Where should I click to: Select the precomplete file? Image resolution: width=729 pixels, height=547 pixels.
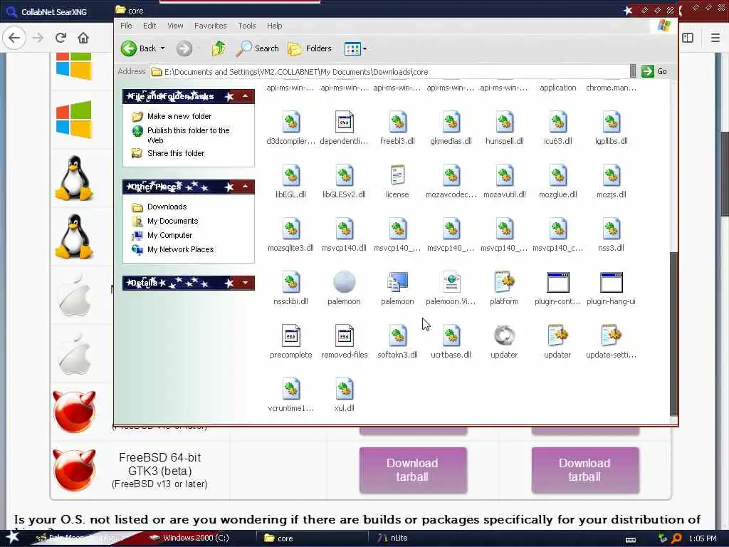[x=291, y=336]
